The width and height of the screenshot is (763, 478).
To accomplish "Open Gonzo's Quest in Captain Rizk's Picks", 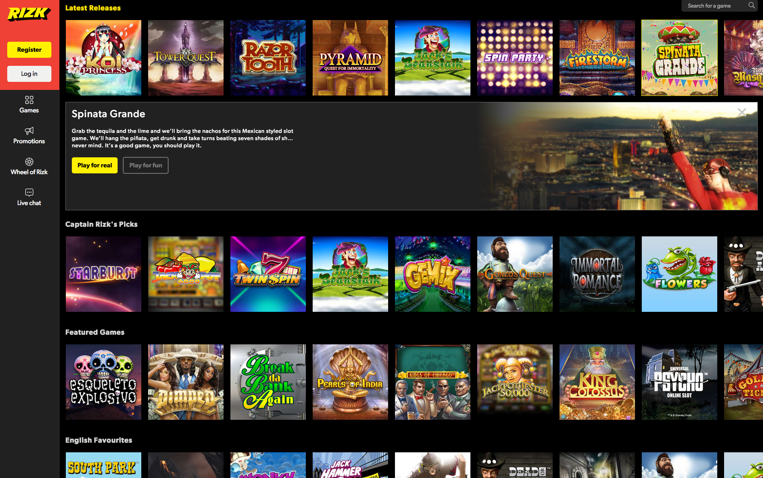I will (x=515, y=274).
